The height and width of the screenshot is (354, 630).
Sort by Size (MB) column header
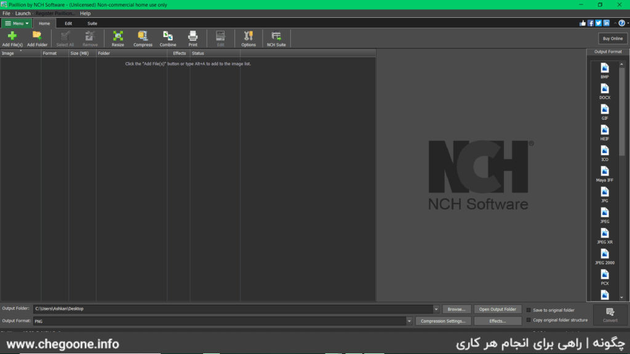[x=82, y=53]
